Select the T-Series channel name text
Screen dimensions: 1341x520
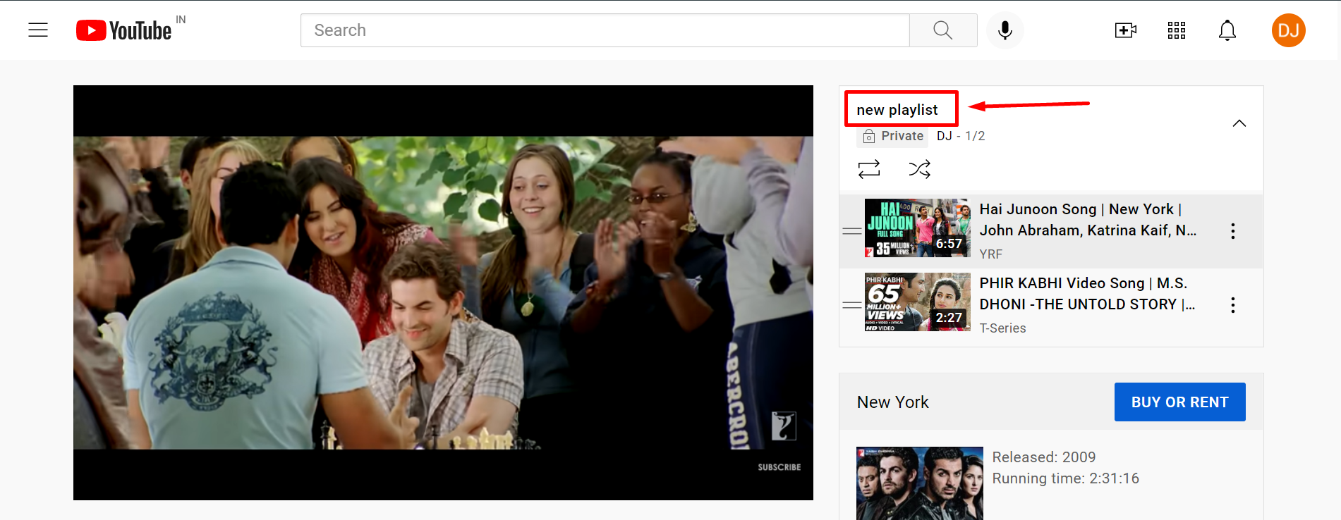(1002, 328)
